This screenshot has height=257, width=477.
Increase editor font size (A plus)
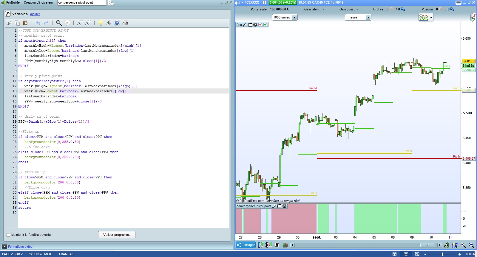[x=88, y=23]
